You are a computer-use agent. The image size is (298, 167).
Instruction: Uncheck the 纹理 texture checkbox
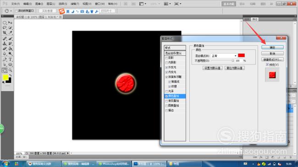click(170, 86)
